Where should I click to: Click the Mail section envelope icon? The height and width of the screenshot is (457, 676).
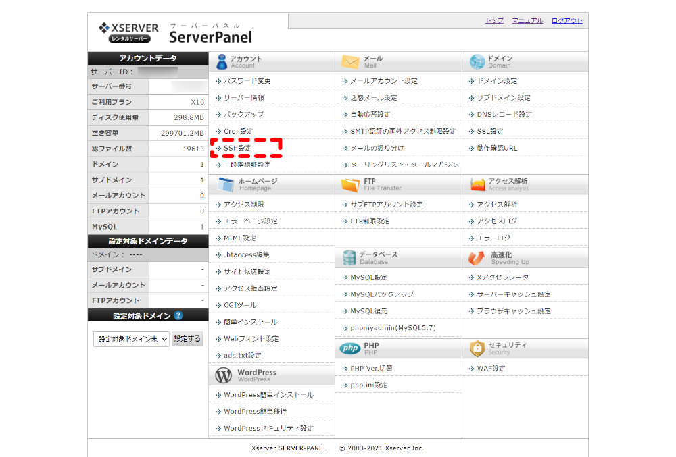tap(349, 61)
